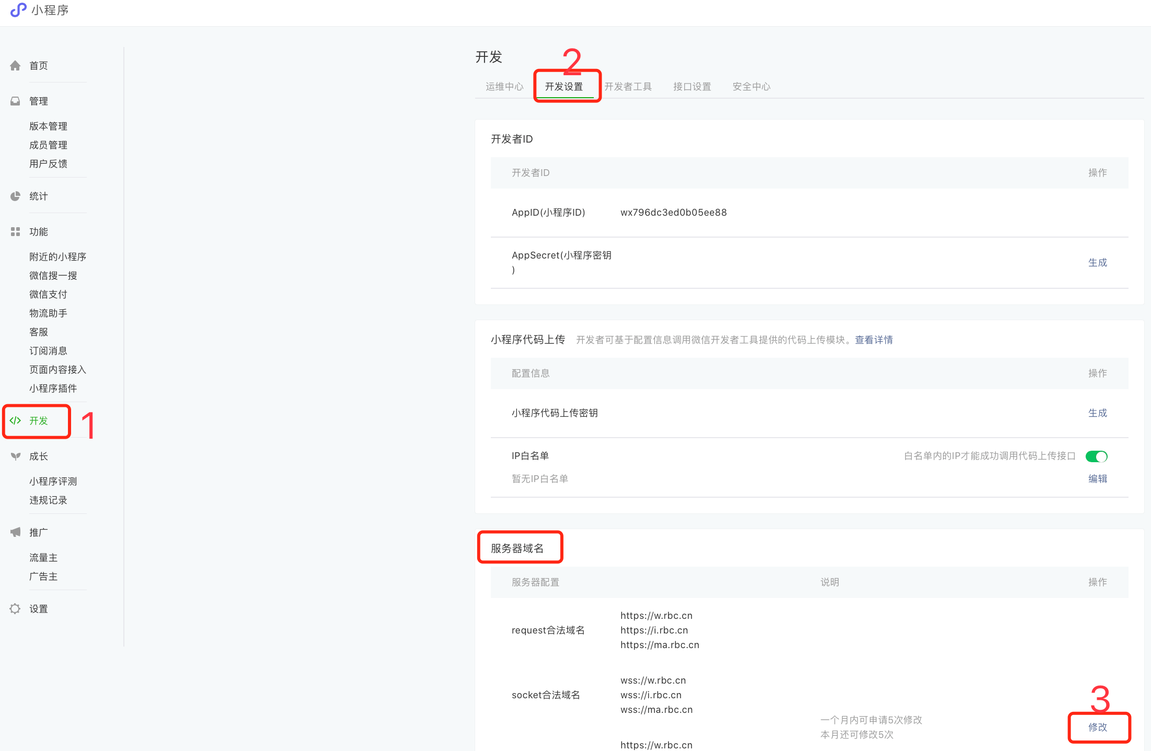Screen dimensions: 1151x751
Task: Click 编辑 for IP whitelist
Action: click(x=1097, y=479)
